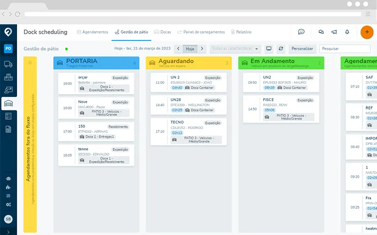
Task: Open the Todas as características dropdown
Action: (x=235, y=49)
